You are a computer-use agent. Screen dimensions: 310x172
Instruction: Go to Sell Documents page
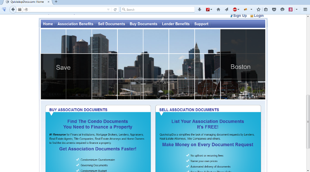(x=112, y=24)
